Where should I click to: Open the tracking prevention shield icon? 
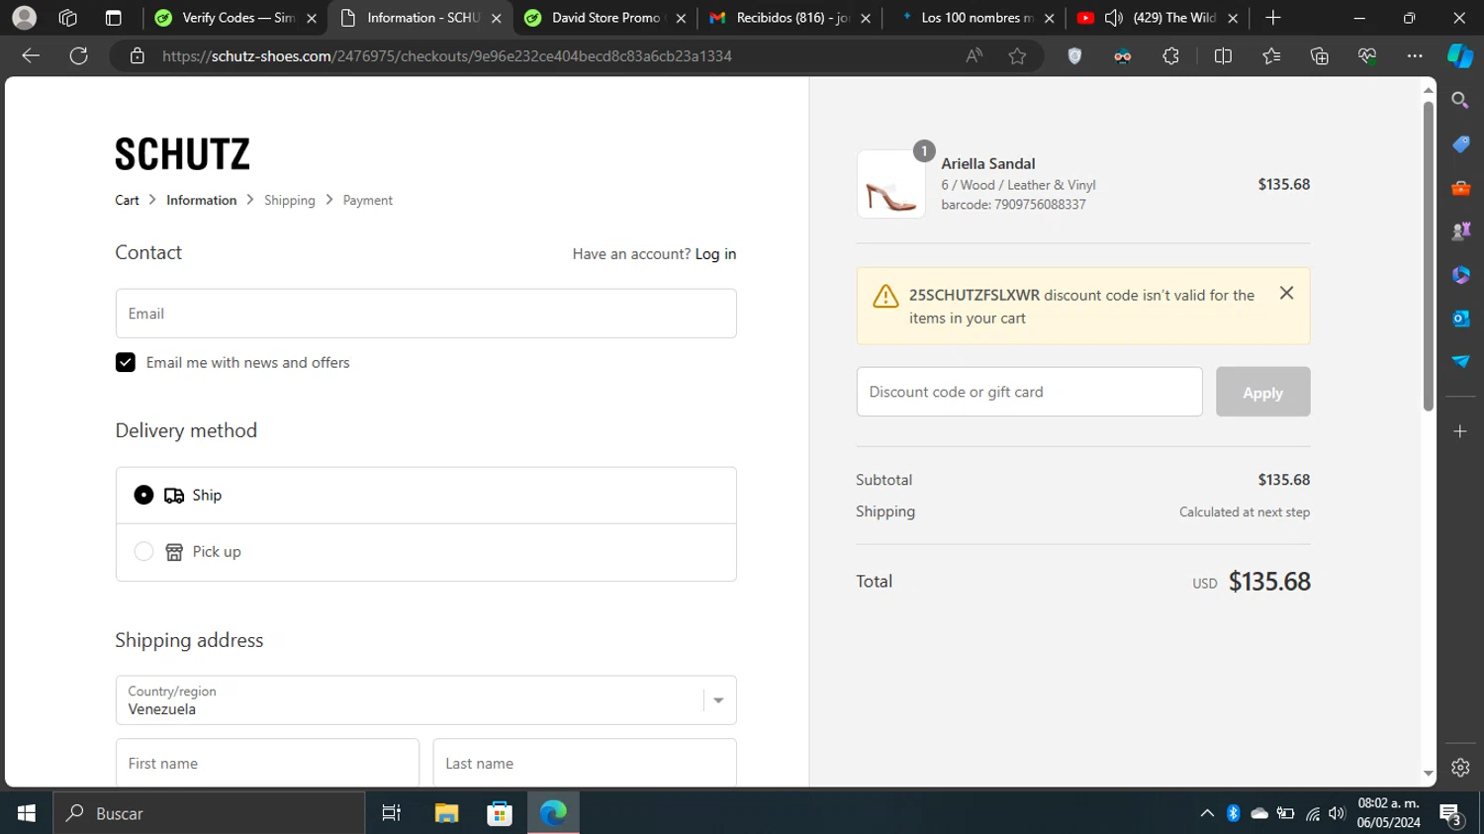click(x=1074, y=56)
